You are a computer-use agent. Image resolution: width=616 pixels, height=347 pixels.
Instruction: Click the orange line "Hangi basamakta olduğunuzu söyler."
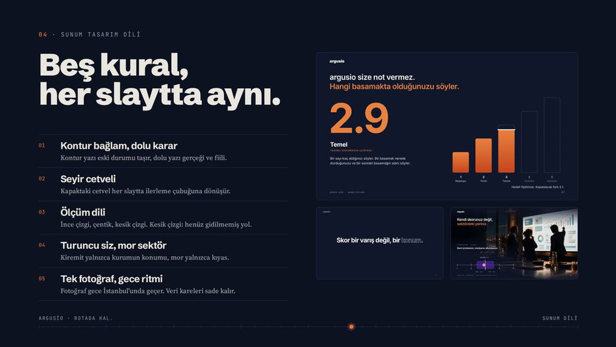(394, 86)
